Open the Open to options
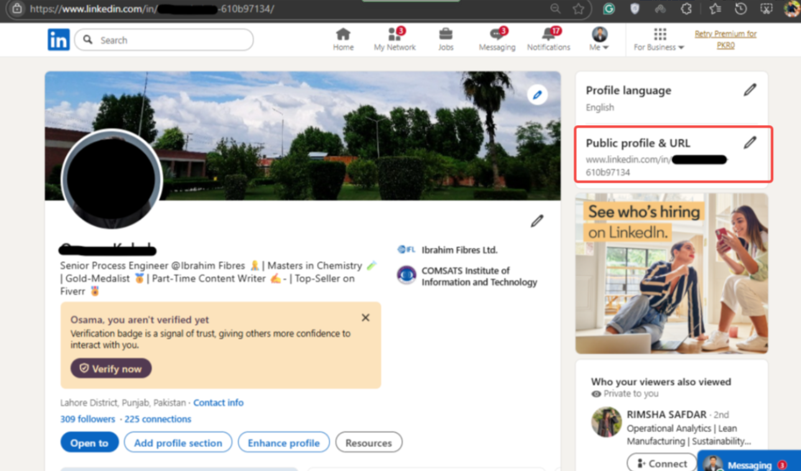Image resolution: width=801 pixels, height=471 pixels. [x=89, y=442]
